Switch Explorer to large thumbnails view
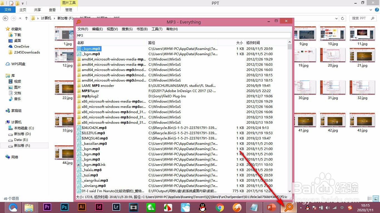This screenshot has height=213, width=380. [376, 199]
